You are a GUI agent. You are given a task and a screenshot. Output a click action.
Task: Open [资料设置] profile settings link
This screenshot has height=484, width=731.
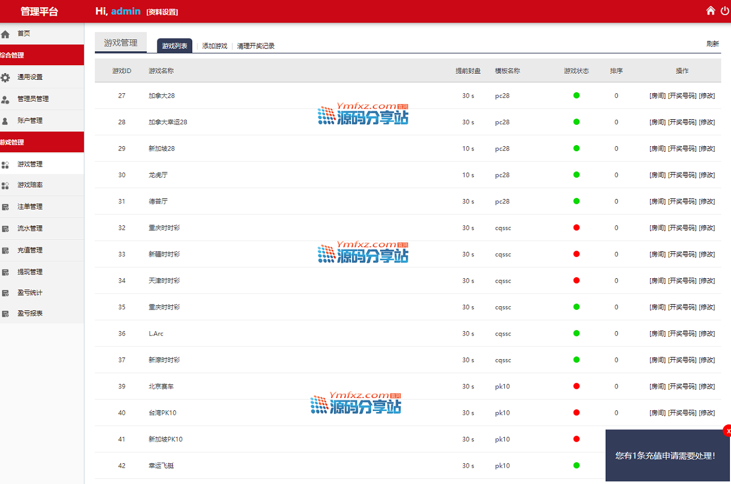tap(162, 12)
